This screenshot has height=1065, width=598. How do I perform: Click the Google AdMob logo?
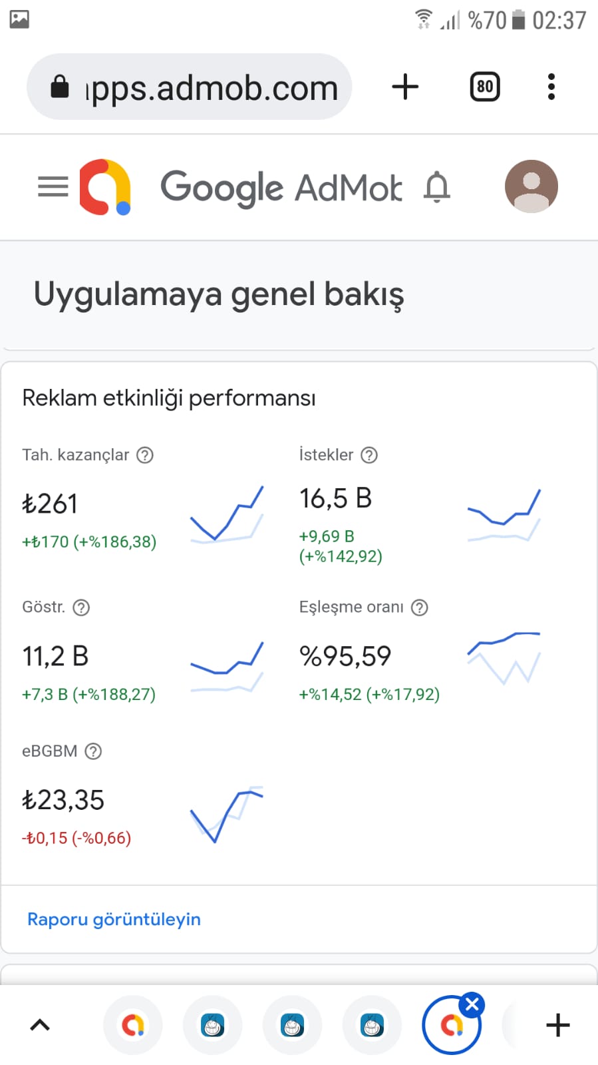[x=105, y=186]
